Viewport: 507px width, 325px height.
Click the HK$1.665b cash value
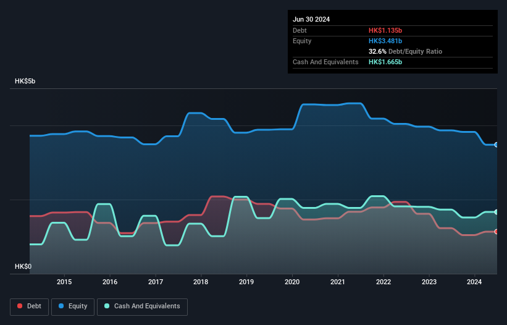point(385,62)
